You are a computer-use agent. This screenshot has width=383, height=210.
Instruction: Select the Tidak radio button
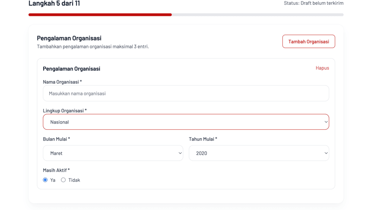tap(63, 180)
